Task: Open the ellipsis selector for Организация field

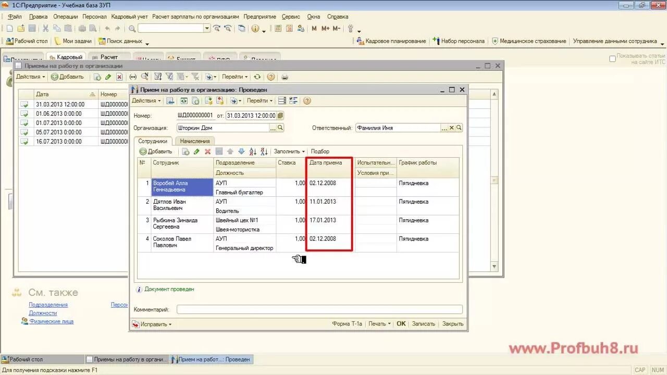Action: click(x=273, y=128)
